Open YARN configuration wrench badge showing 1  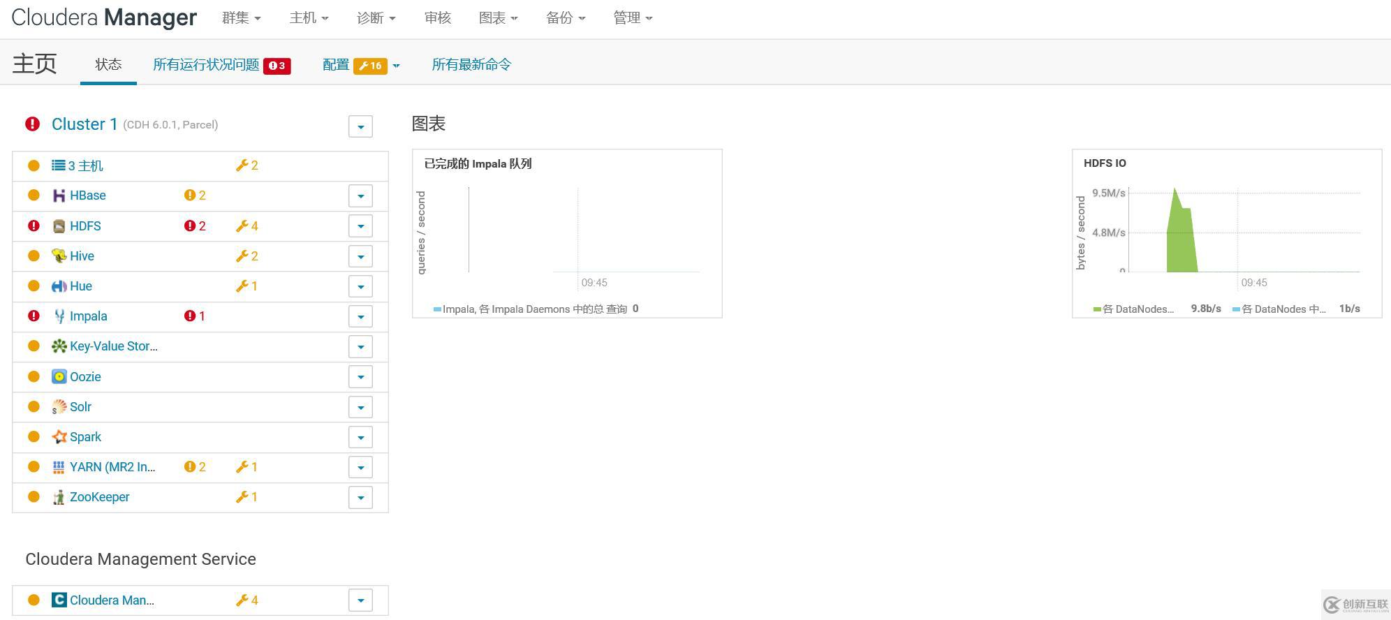(247, 467)
